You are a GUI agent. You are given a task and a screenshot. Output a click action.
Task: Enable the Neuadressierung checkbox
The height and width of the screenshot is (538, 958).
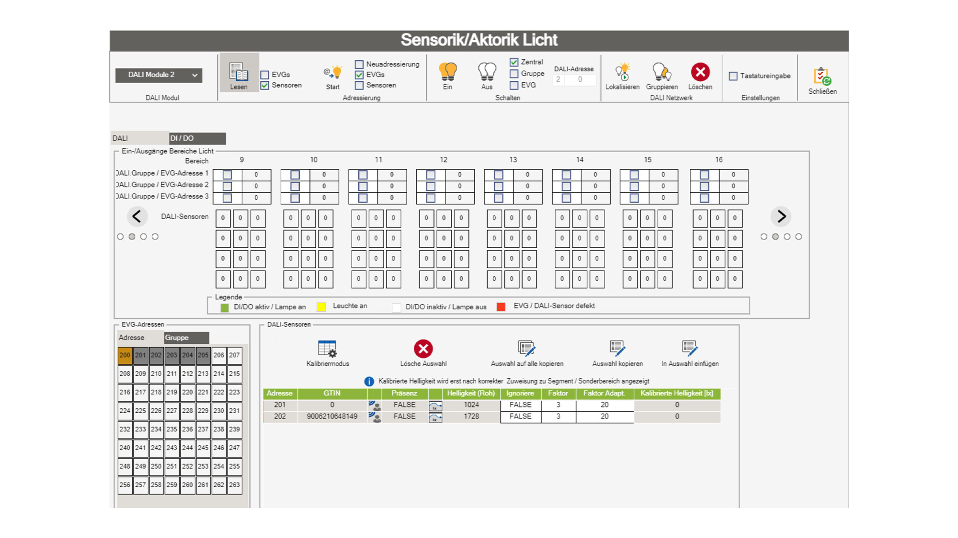point(359,64)
